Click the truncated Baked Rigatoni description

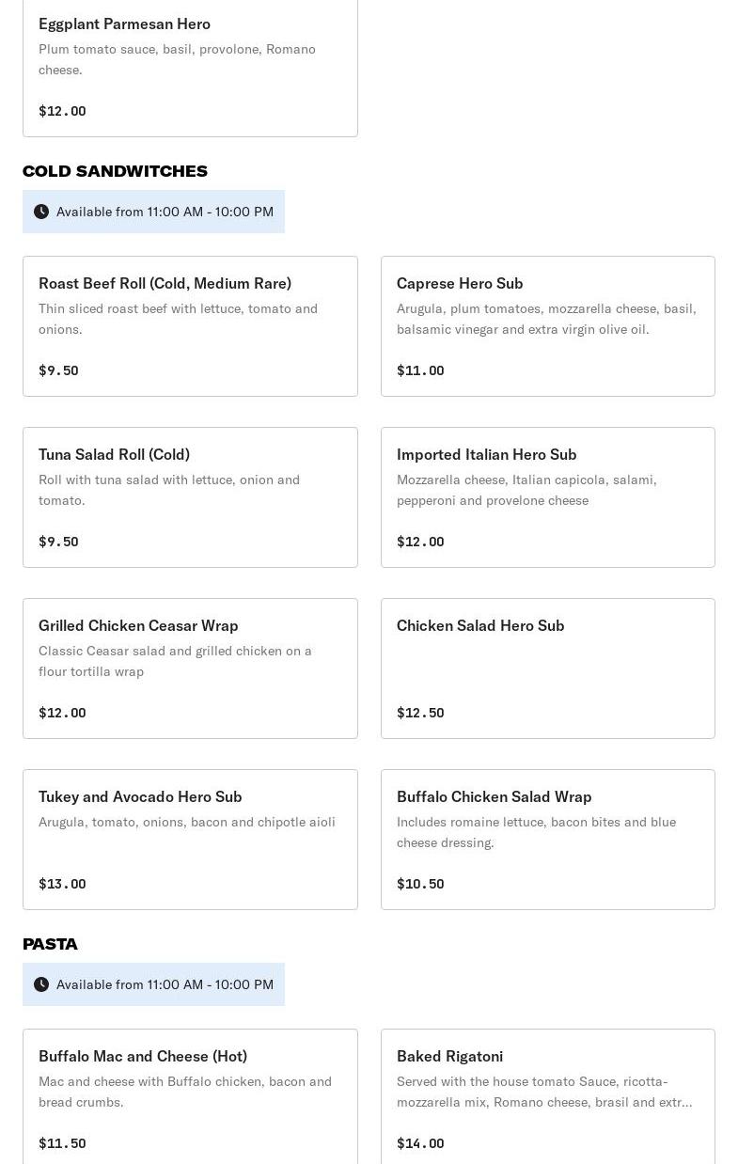[x=543, y=1092]
